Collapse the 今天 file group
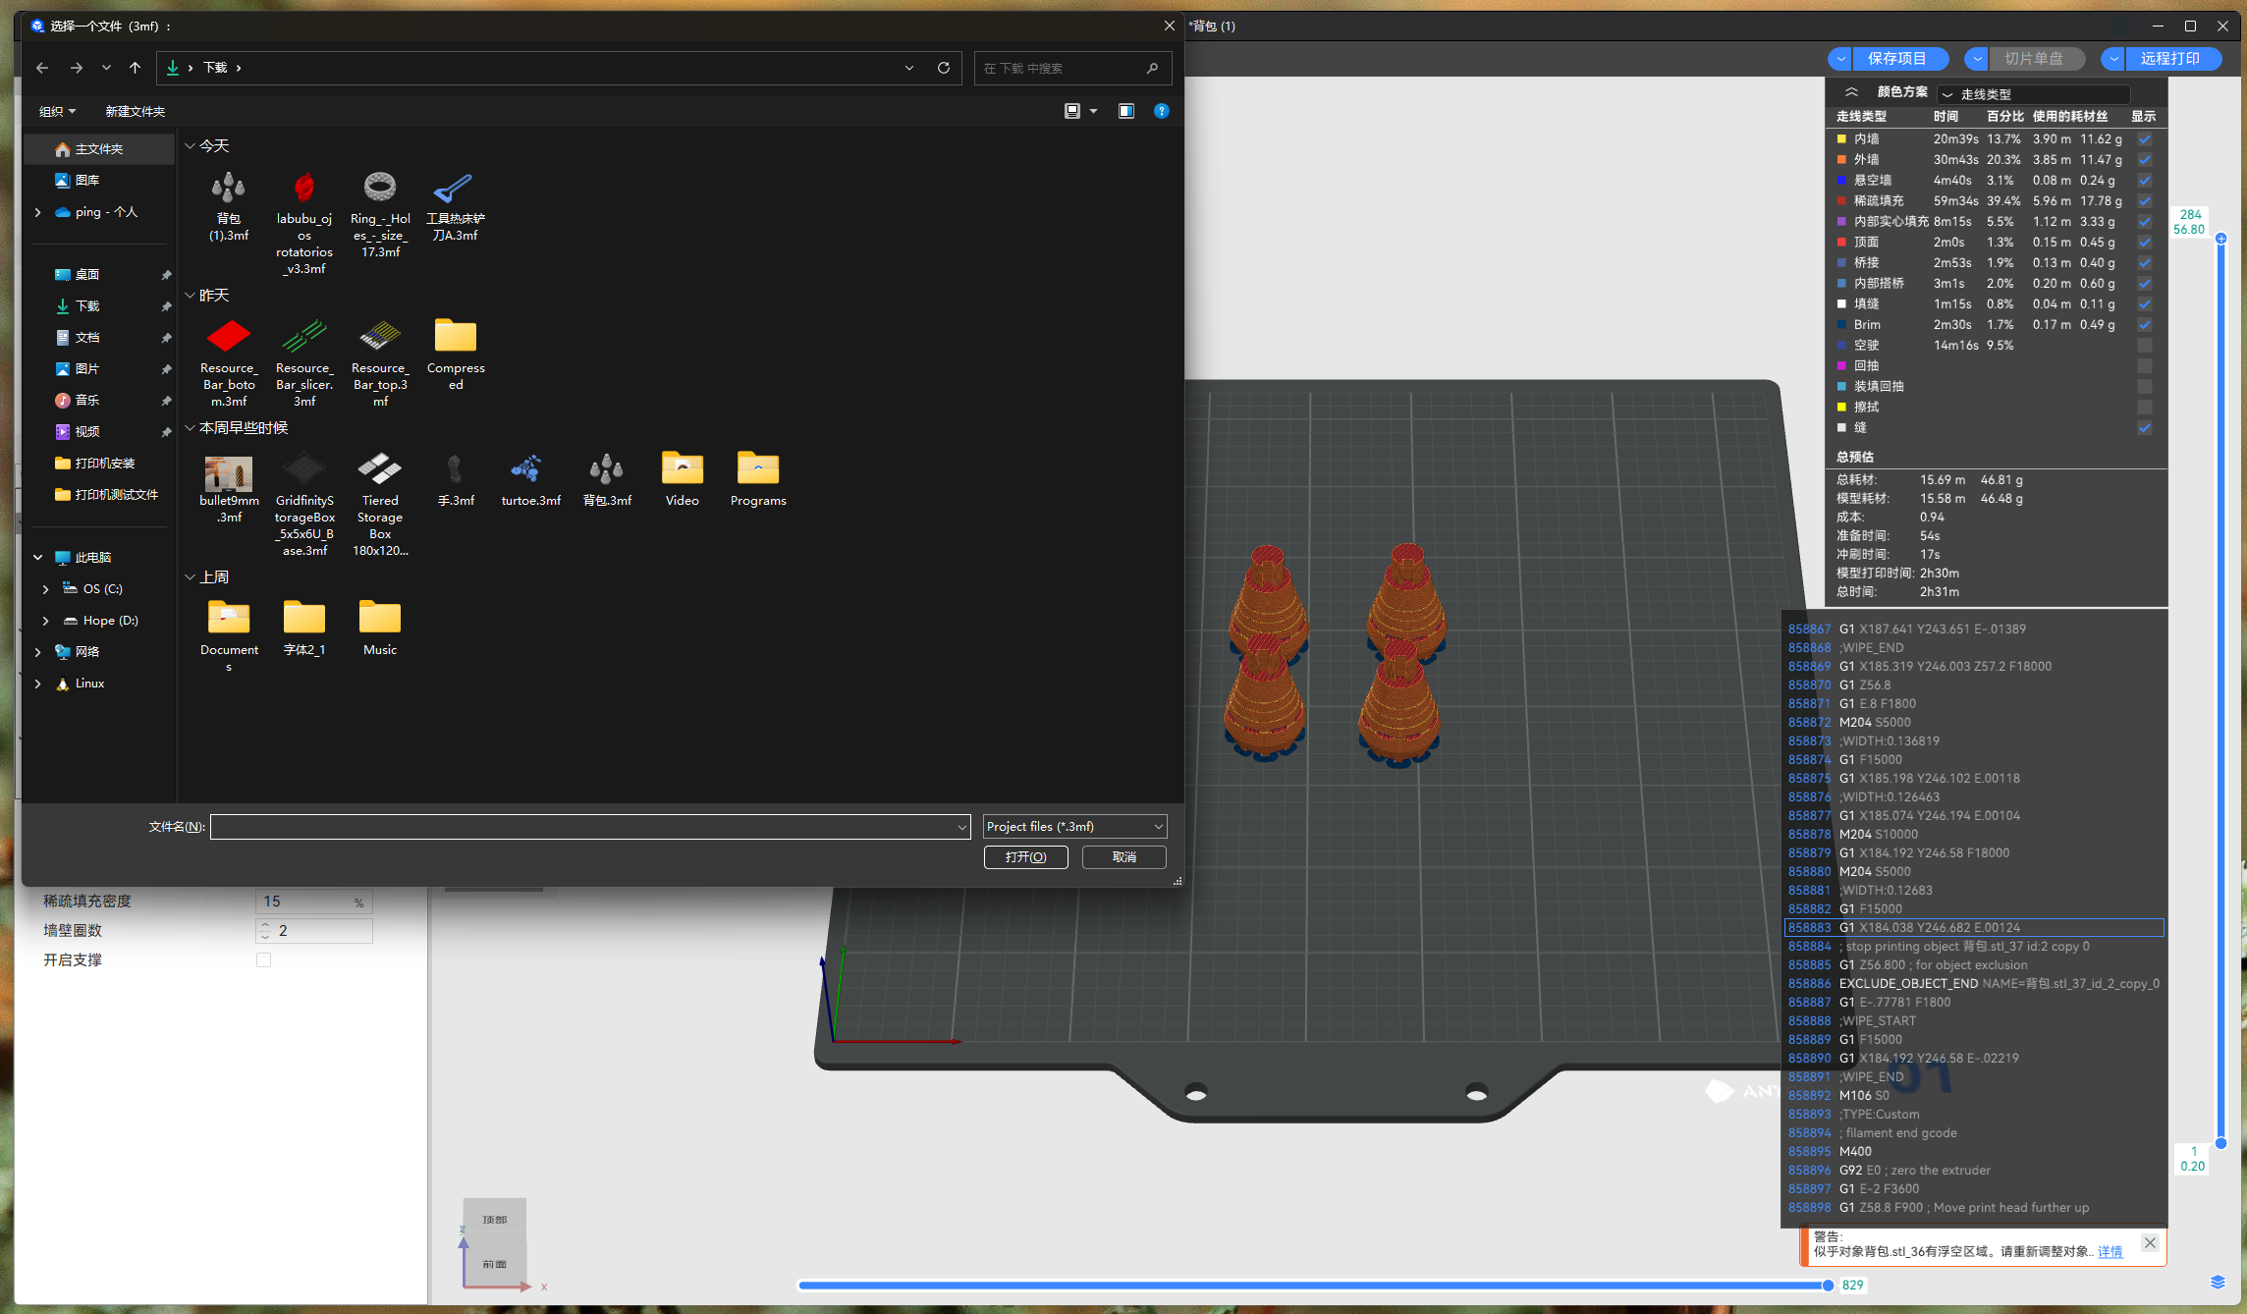The image size is (2247, 1314). pyautogui.click(x=191, y=146)
